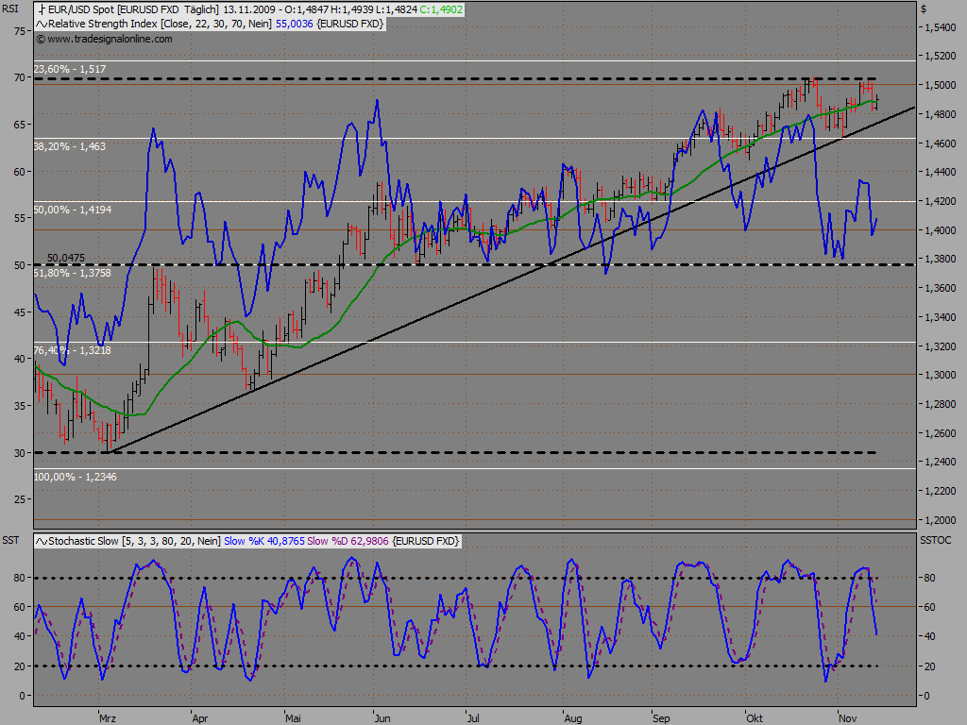Click the 23,60% - 1,517 Fibonacci label
This screenshot has height=725, width=967.
(70, 69)
